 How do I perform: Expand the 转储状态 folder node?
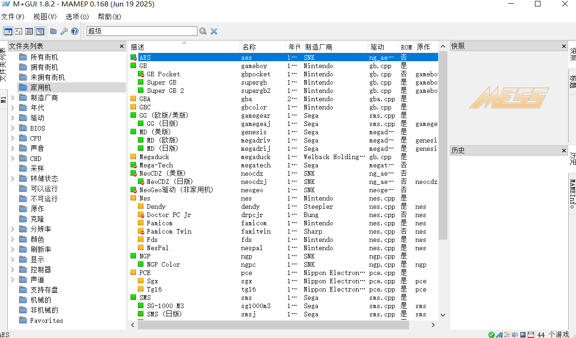click(x=13, y=178)
